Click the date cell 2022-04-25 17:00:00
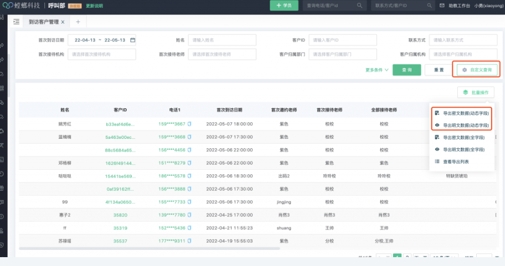Image resolution: width=505 pixels, height=266 pixels. click(x=229, y=215)
